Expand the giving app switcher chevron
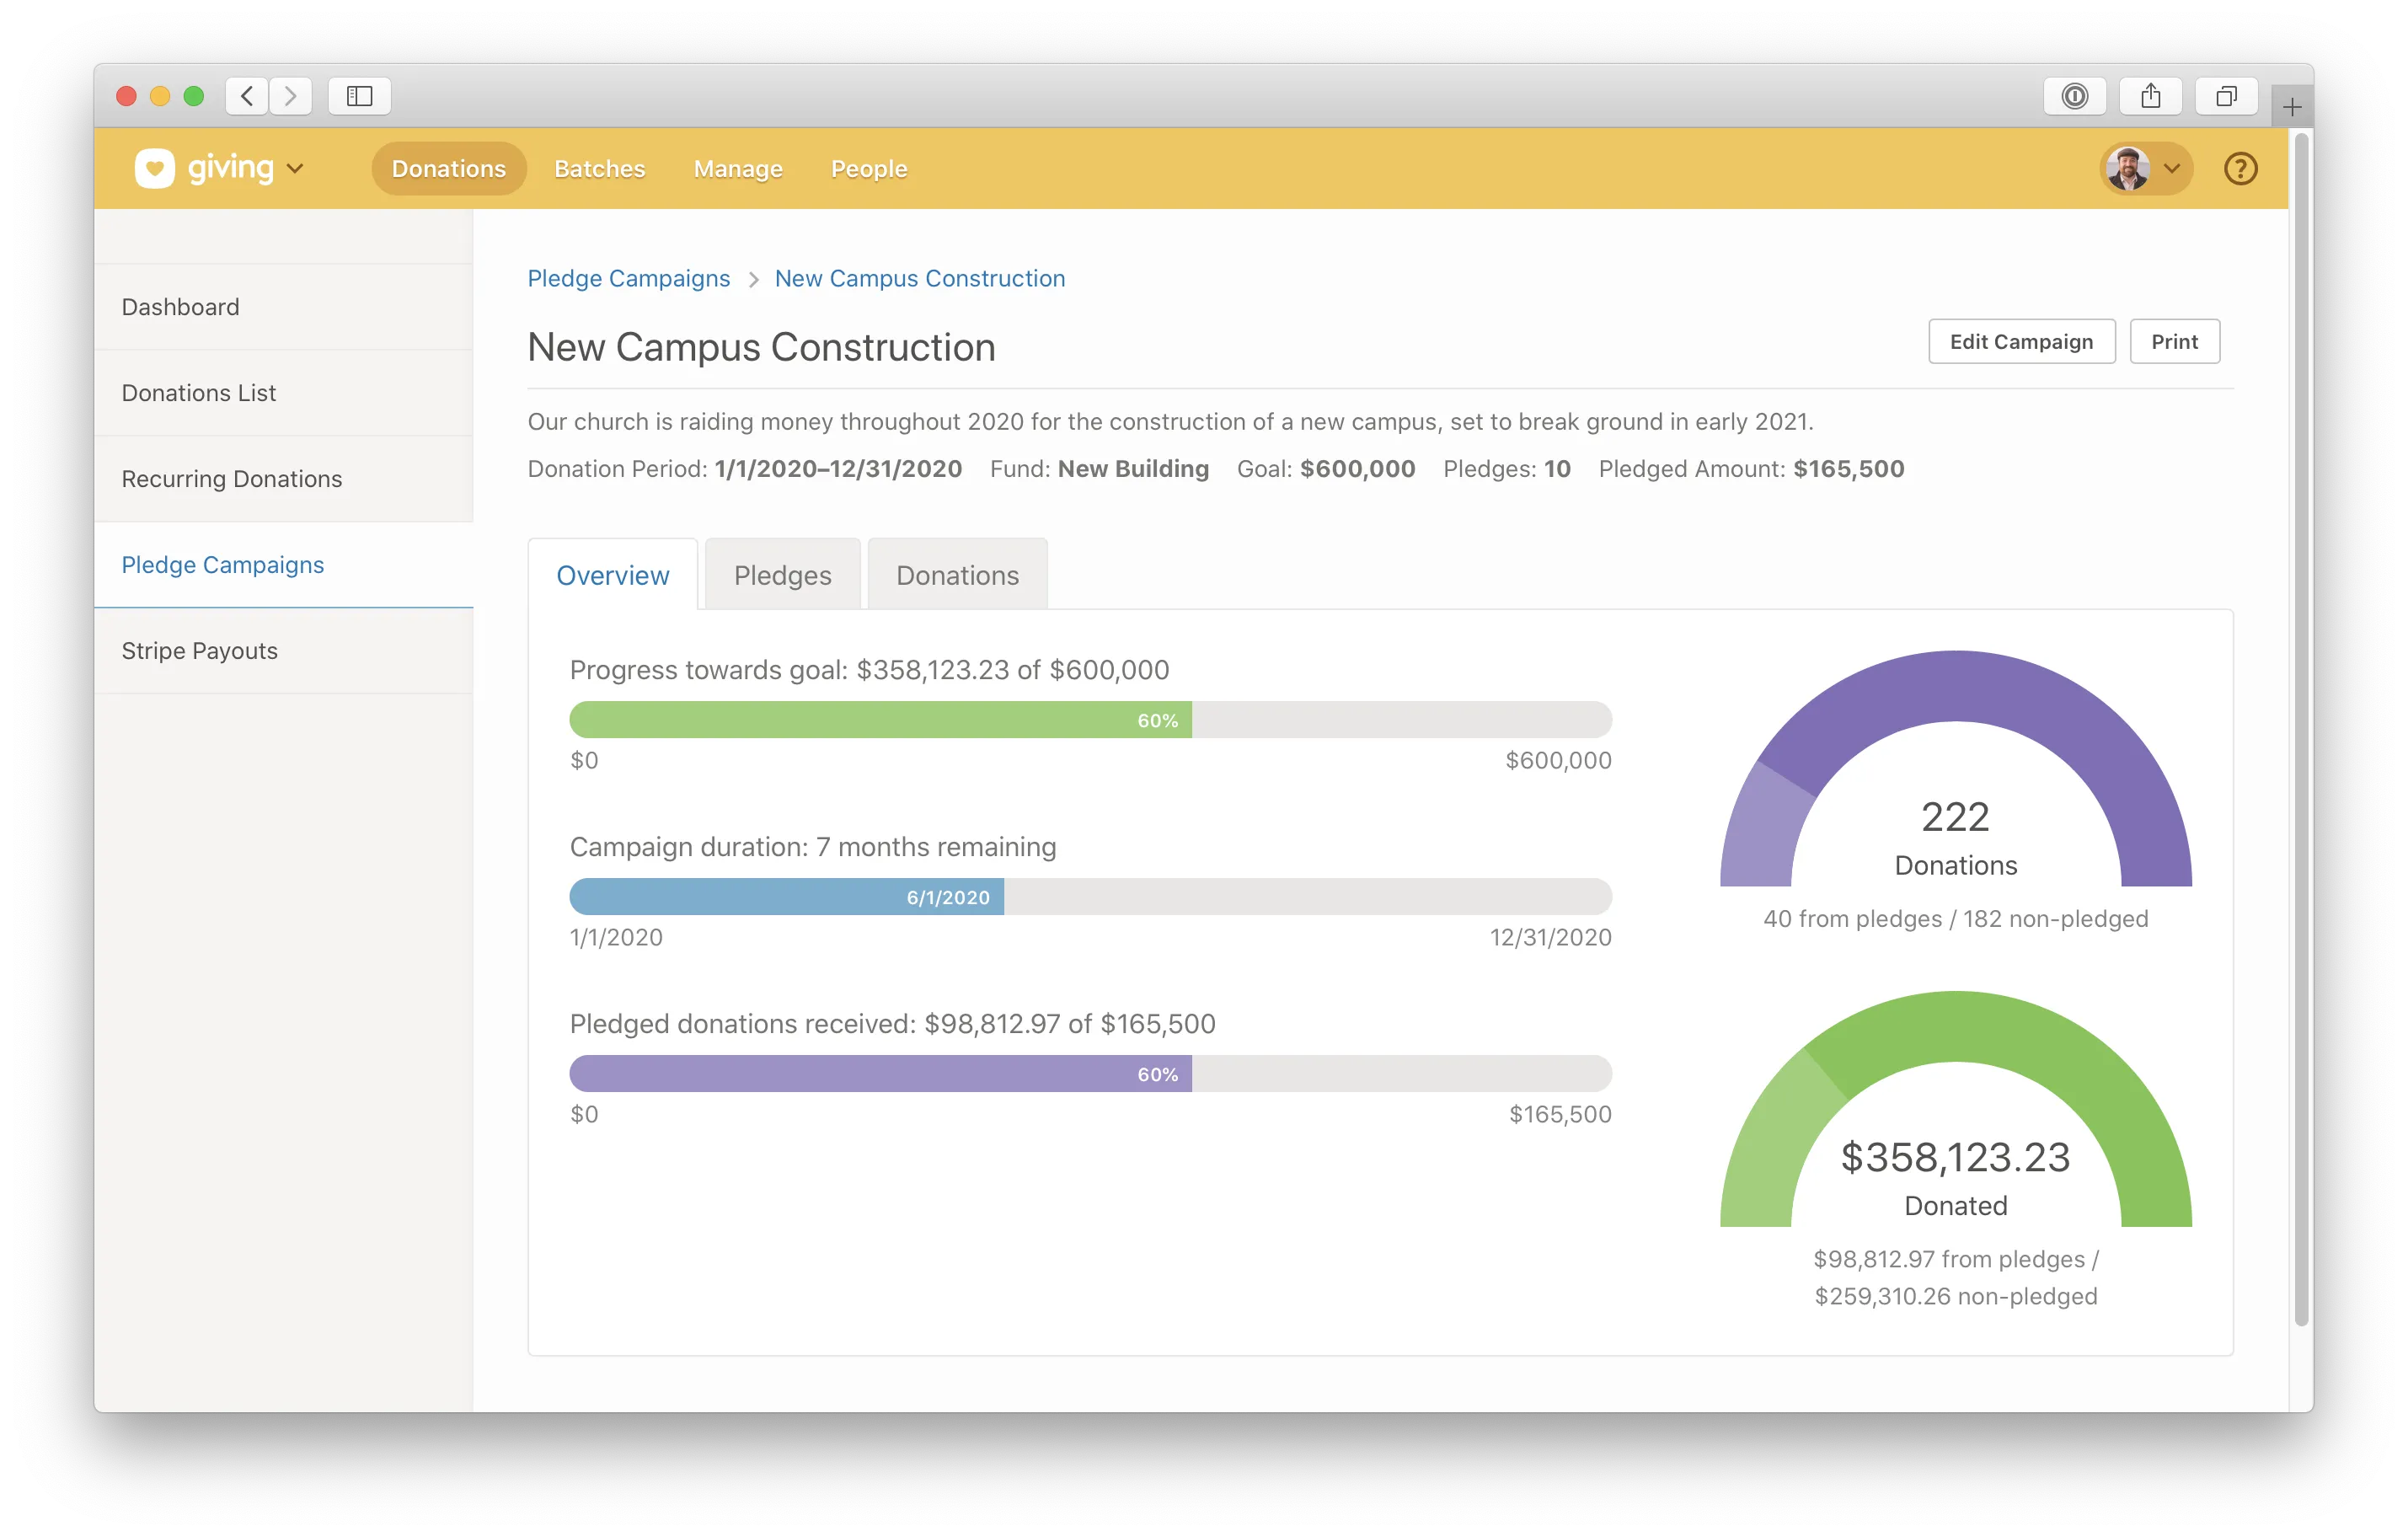 coord(295,168)
